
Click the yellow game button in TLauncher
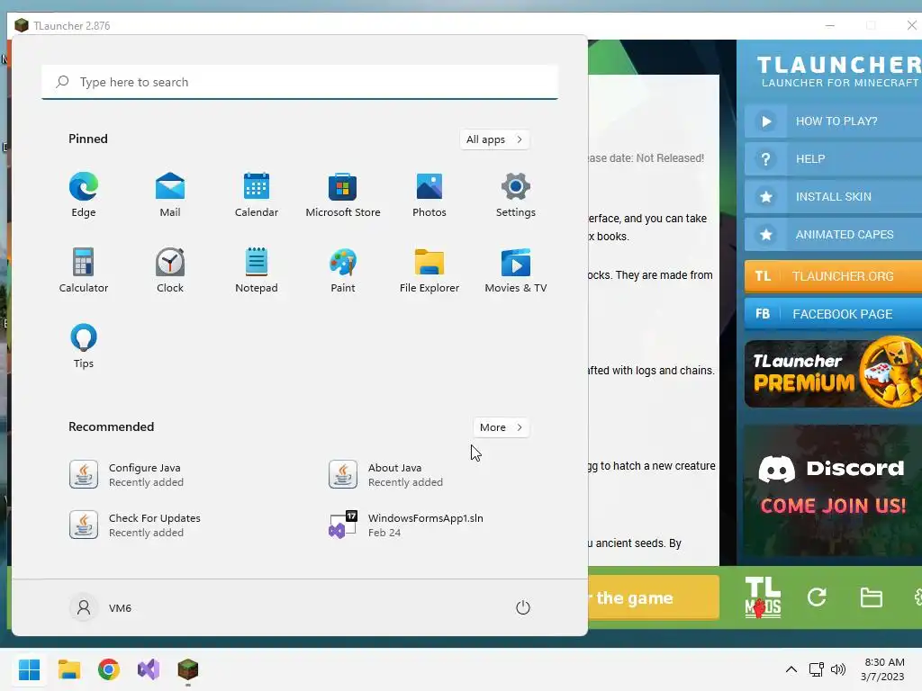point(654,597)
